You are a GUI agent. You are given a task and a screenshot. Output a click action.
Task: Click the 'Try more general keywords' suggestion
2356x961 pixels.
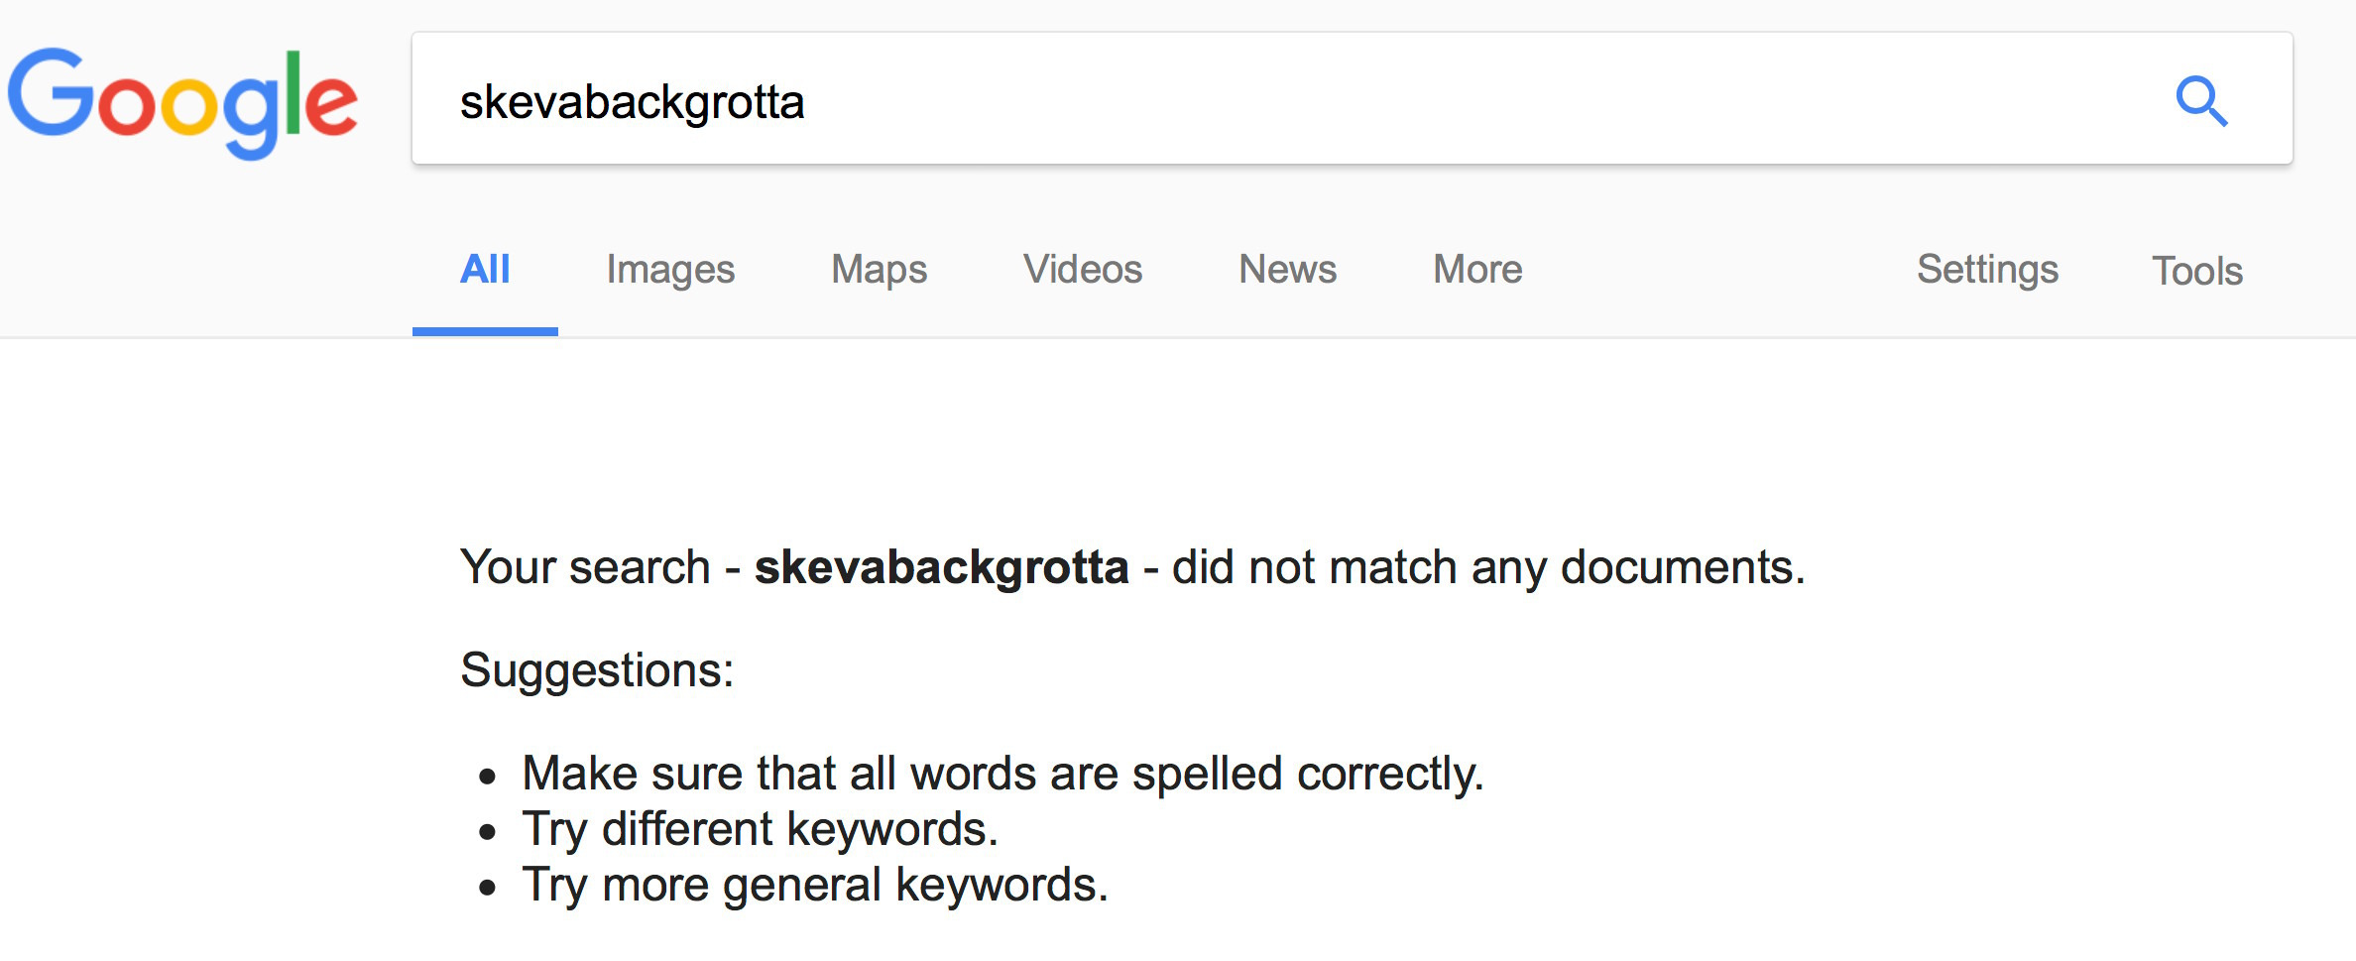(815, 885)
